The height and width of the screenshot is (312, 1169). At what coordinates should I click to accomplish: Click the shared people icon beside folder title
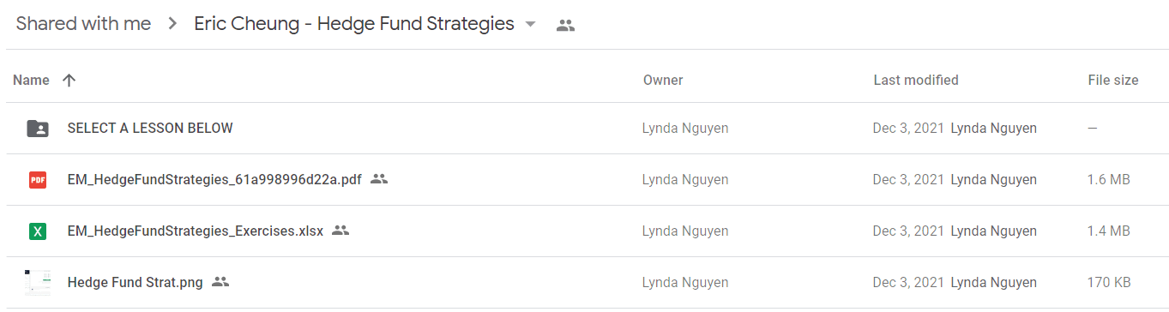pos(565,26)
